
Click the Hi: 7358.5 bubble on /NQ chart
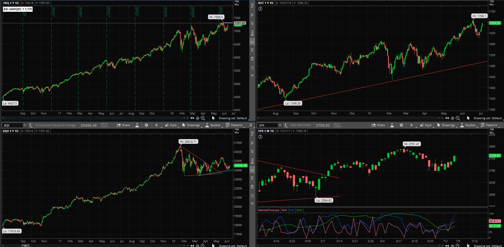click(216, 17)
